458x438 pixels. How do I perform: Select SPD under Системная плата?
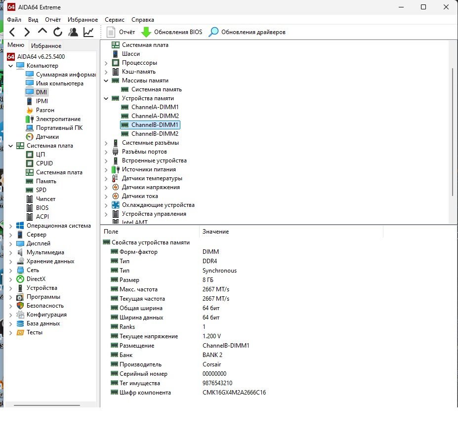tap(41, 190)
